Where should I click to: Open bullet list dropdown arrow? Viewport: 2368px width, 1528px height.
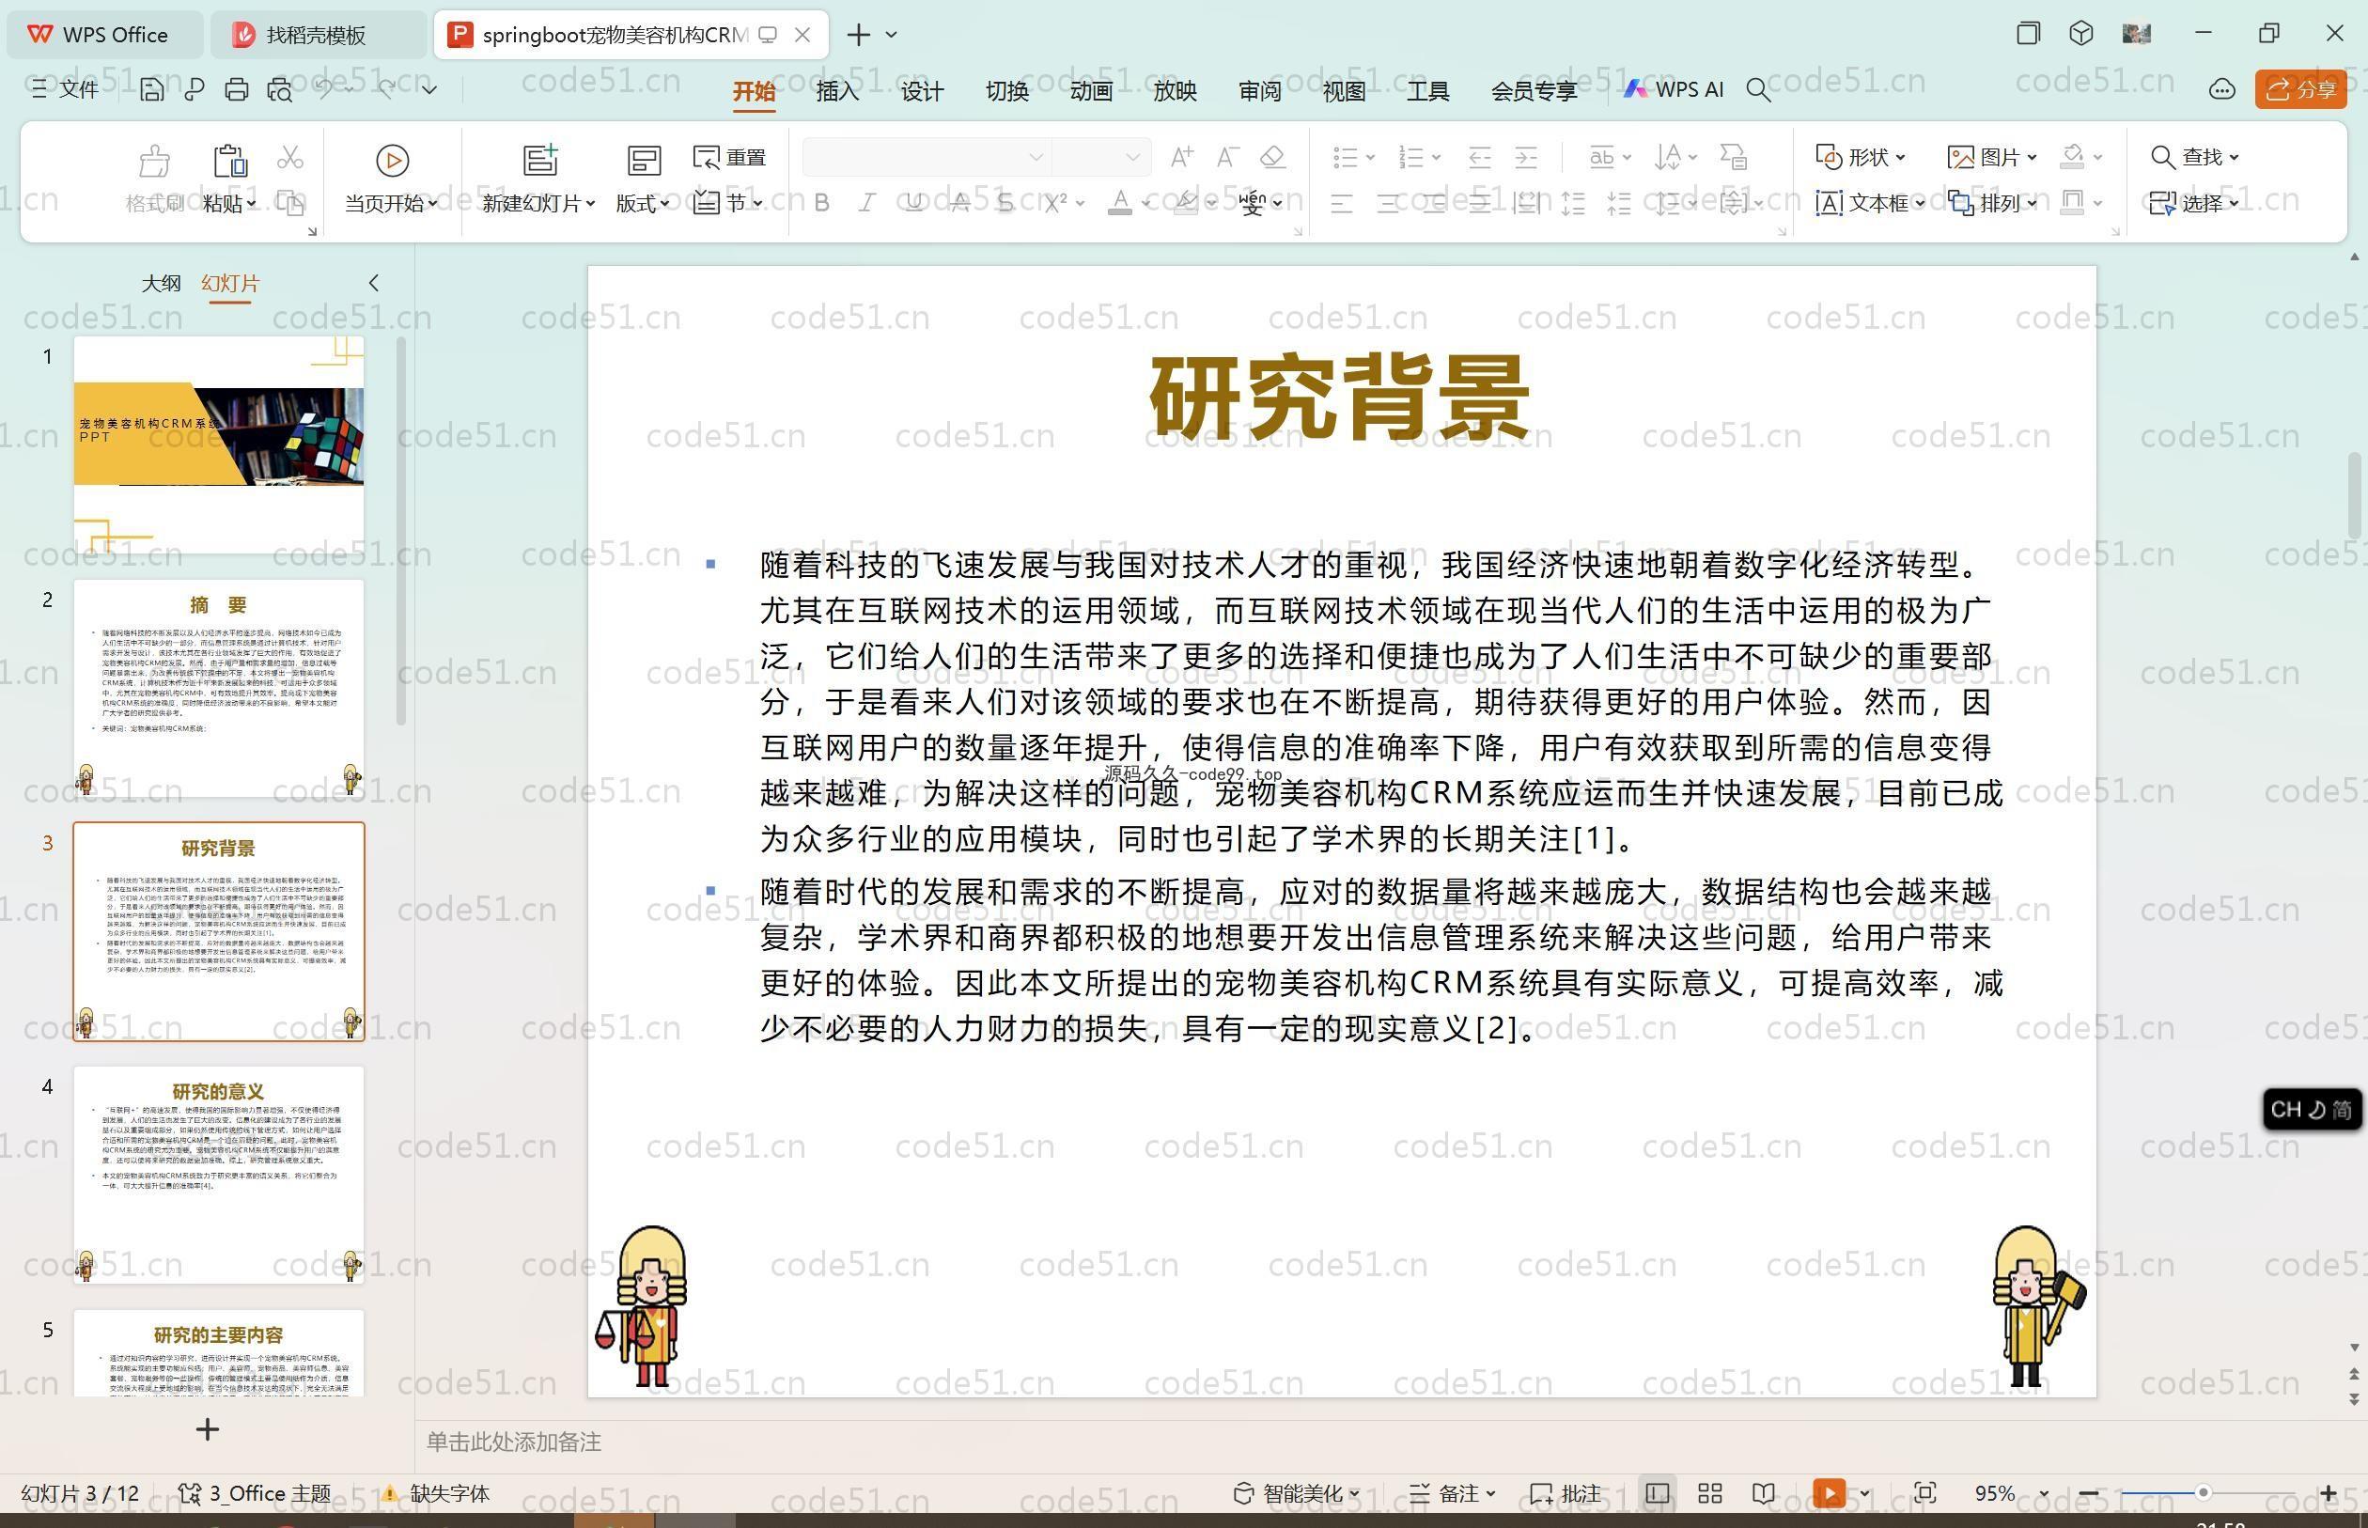click(1370, 157)
